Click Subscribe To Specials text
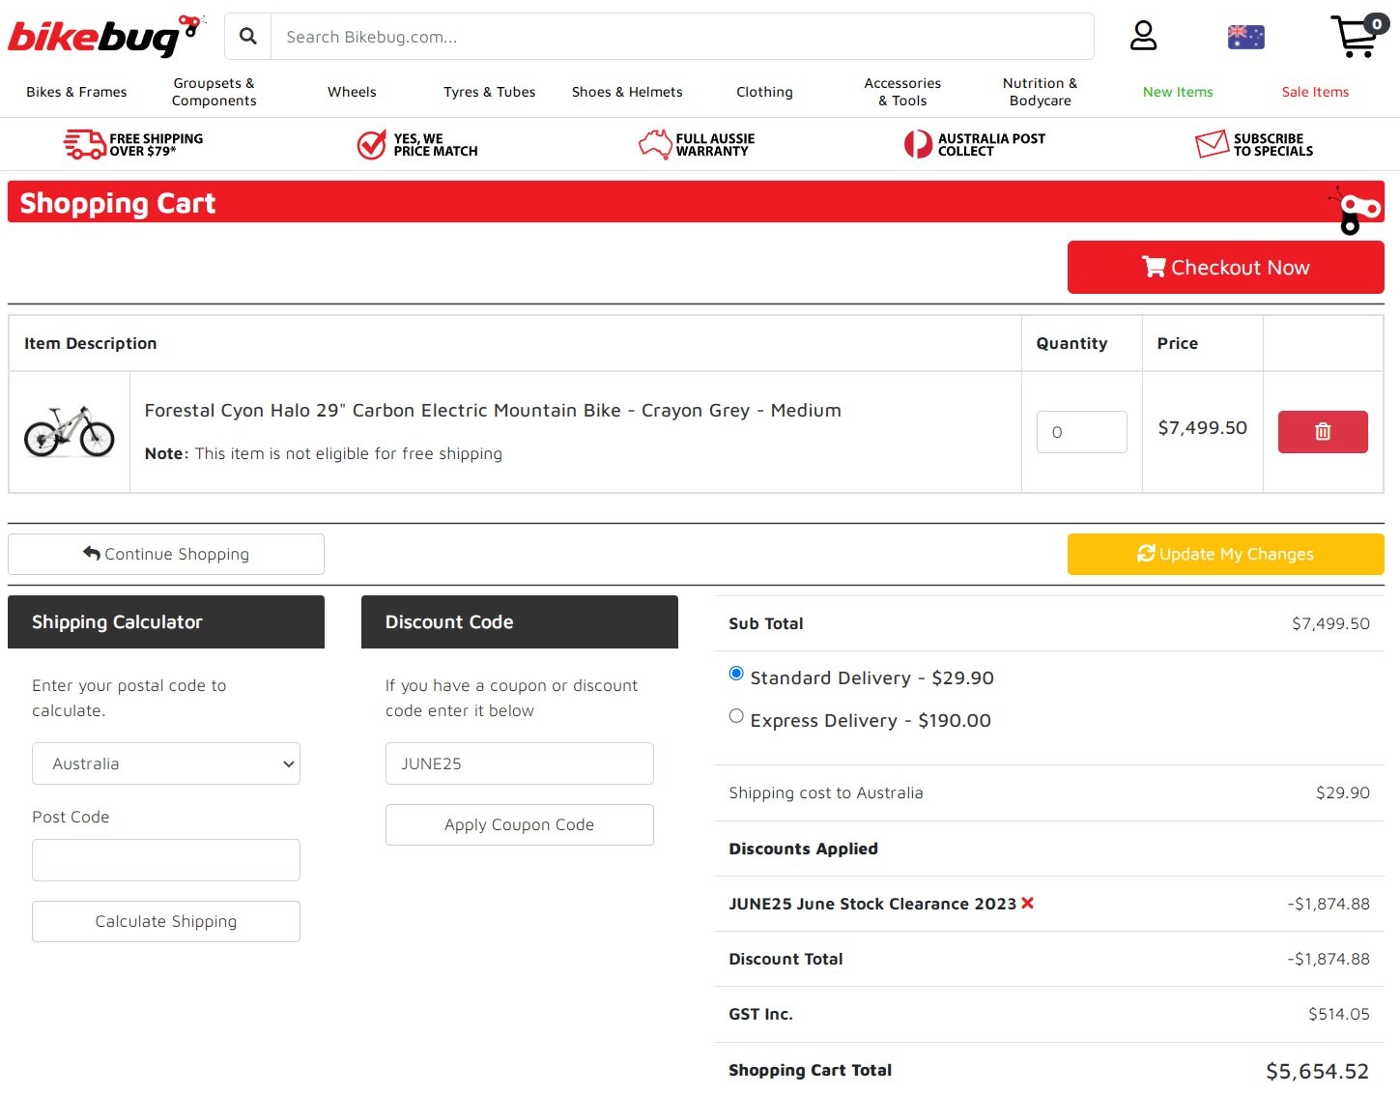The height and width of the screenshot is (1095, 1400). [1273, 144]
